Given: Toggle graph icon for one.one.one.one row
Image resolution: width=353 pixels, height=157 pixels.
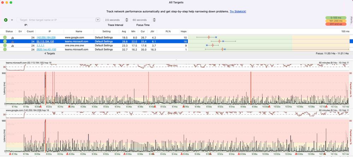Looking at the screenshot, I should tap(13, 46).
